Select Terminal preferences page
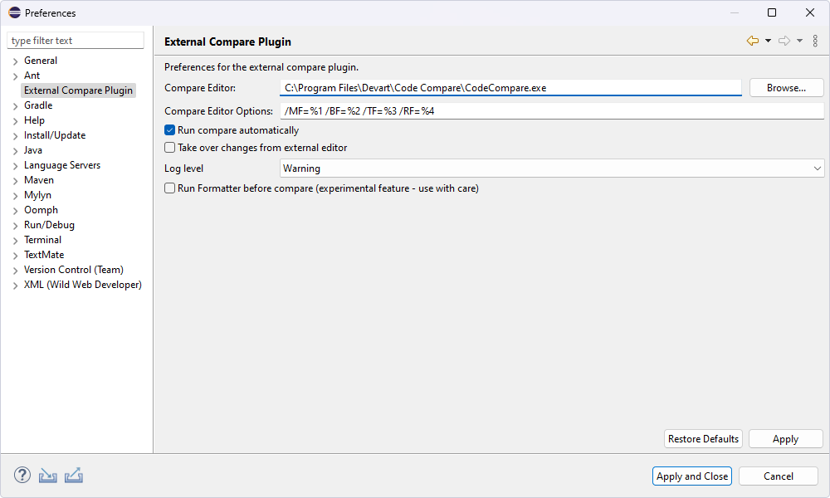The image size is (830, 498). point(42,240)
